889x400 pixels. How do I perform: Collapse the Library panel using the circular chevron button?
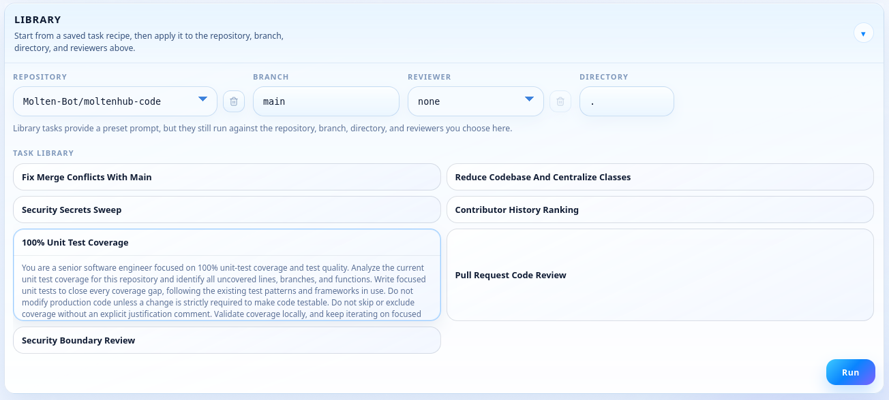tap(863, 33)
